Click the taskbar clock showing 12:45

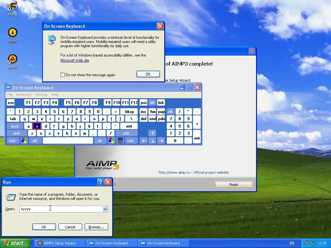pos(322,243)
